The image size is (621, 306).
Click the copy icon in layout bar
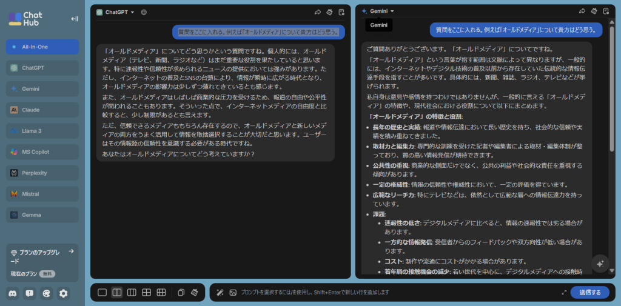[181, 293]
